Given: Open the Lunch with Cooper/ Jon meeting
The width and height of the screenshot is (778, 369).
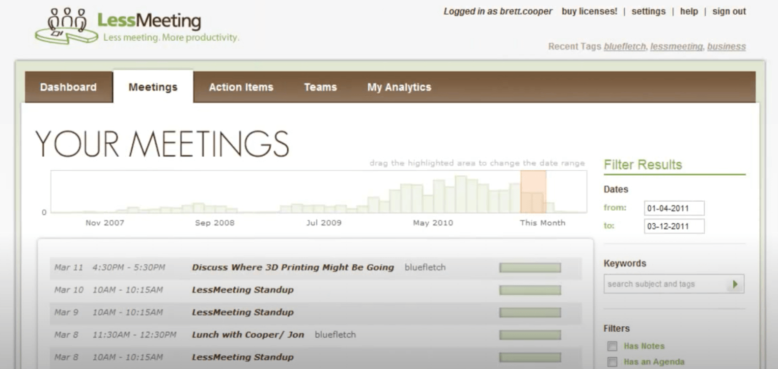Looking at the screenshot, I should click(248, 335).
